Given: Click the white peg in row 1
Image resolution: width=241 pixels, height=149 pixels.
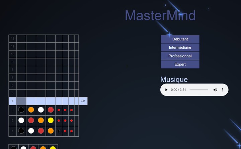Looking at the screenshot, I should tap(31, 131).
